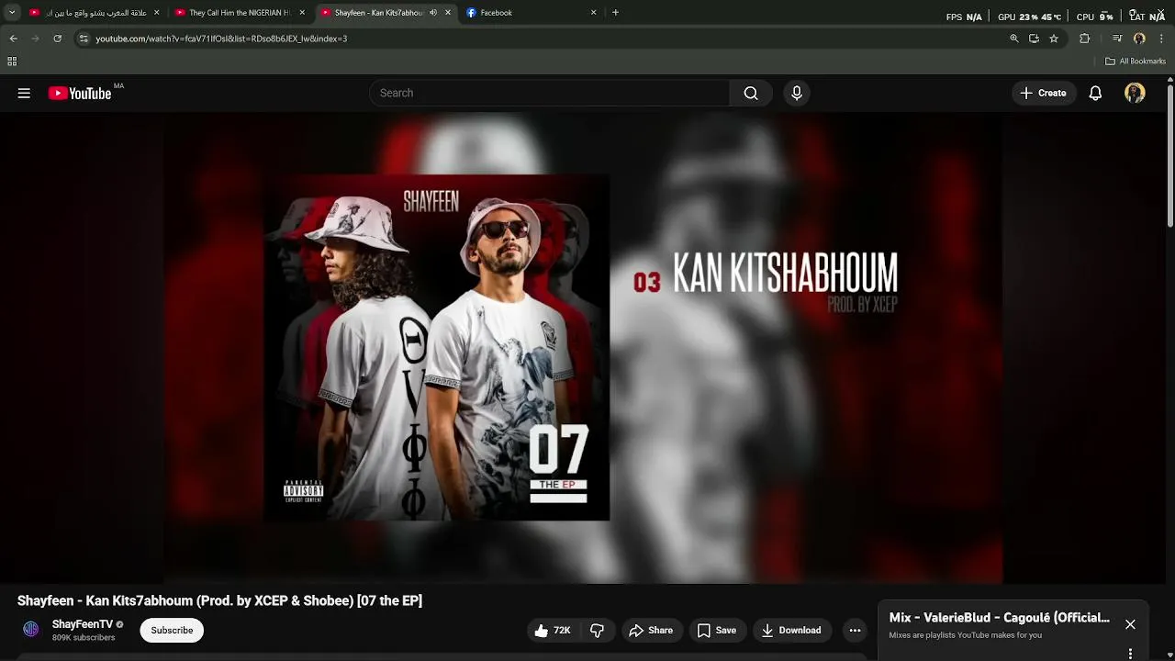Install app icon in address bar

pos(1034,39)
